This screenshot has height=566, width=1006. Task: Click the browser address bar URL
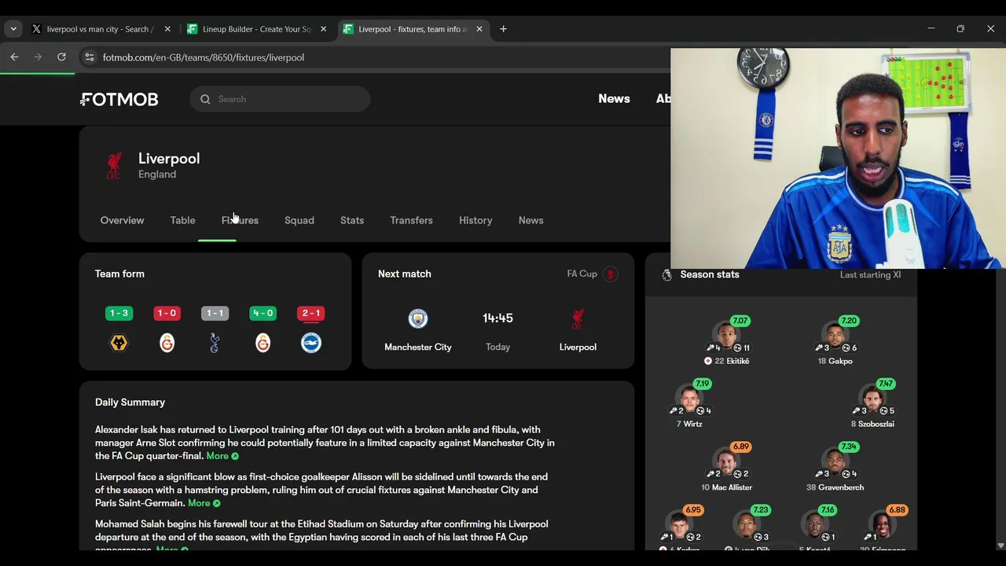[x=203, y=57]
